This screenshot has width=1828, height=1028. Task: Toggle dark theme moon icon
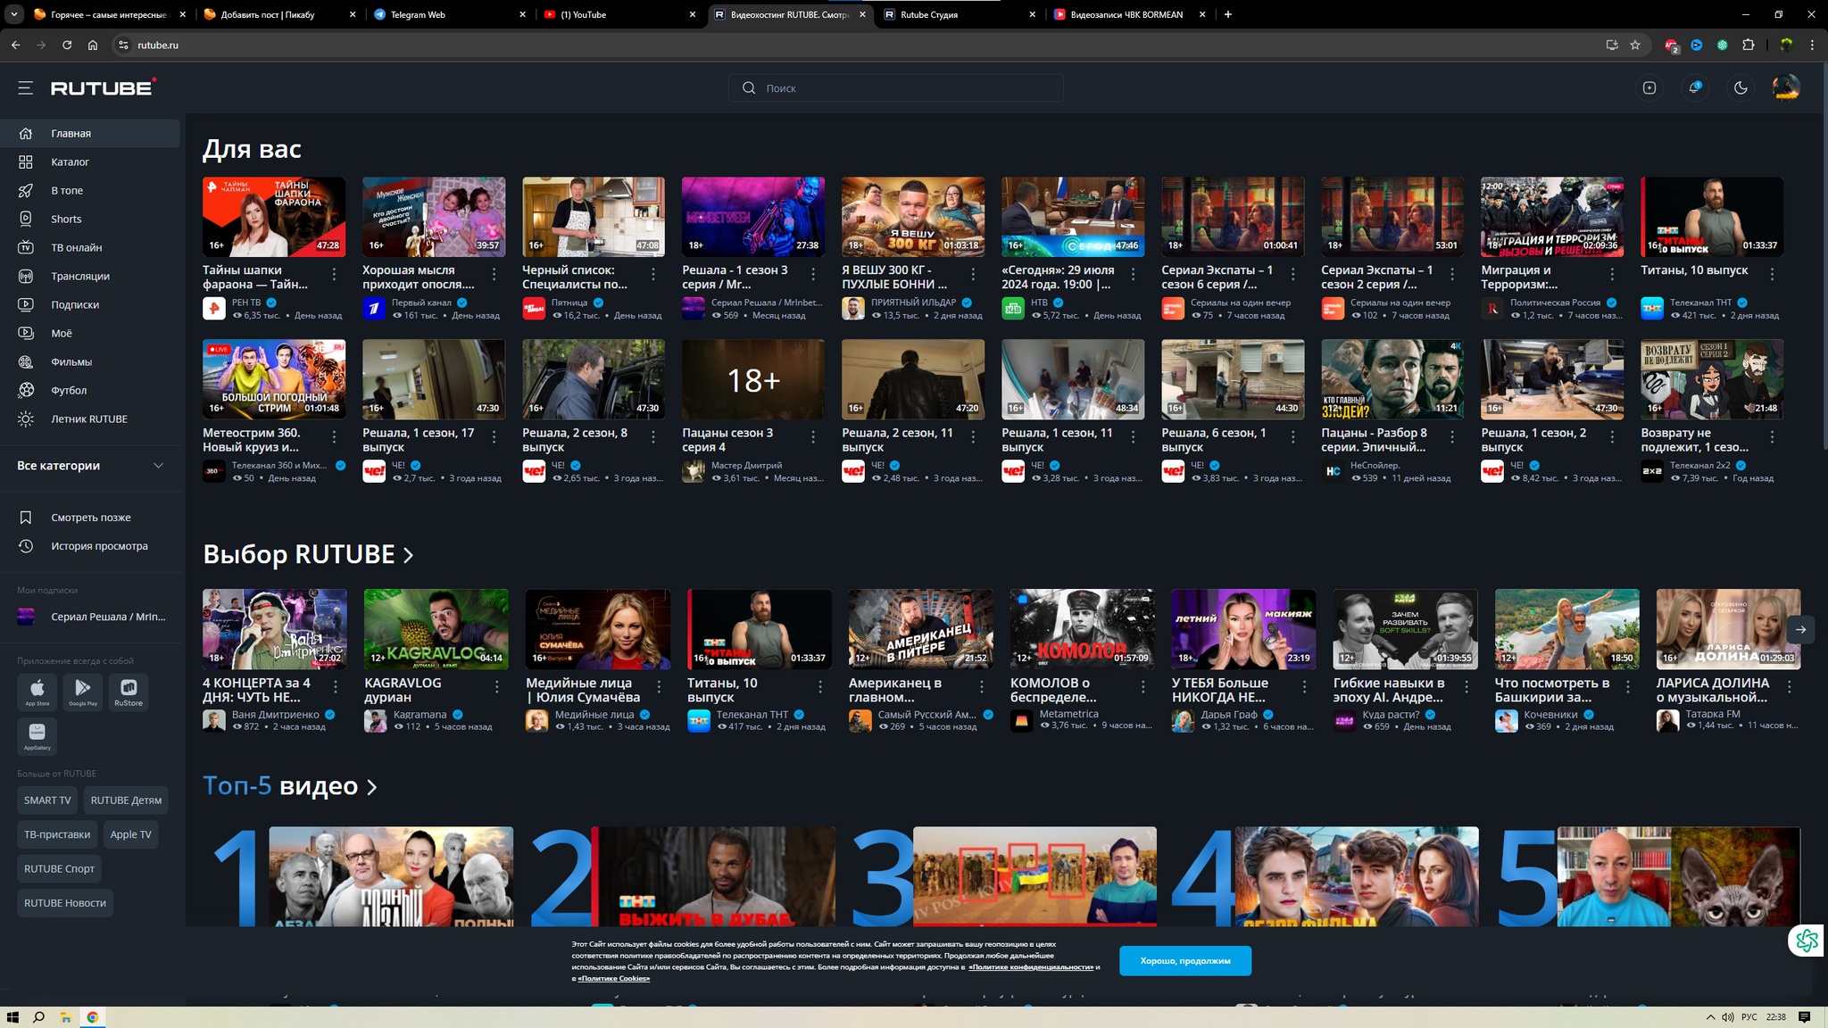(x=1741, y=87)
